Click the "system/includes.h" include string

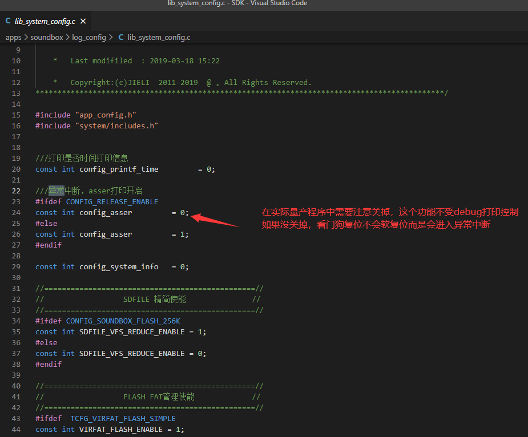(x=116, y=126)
